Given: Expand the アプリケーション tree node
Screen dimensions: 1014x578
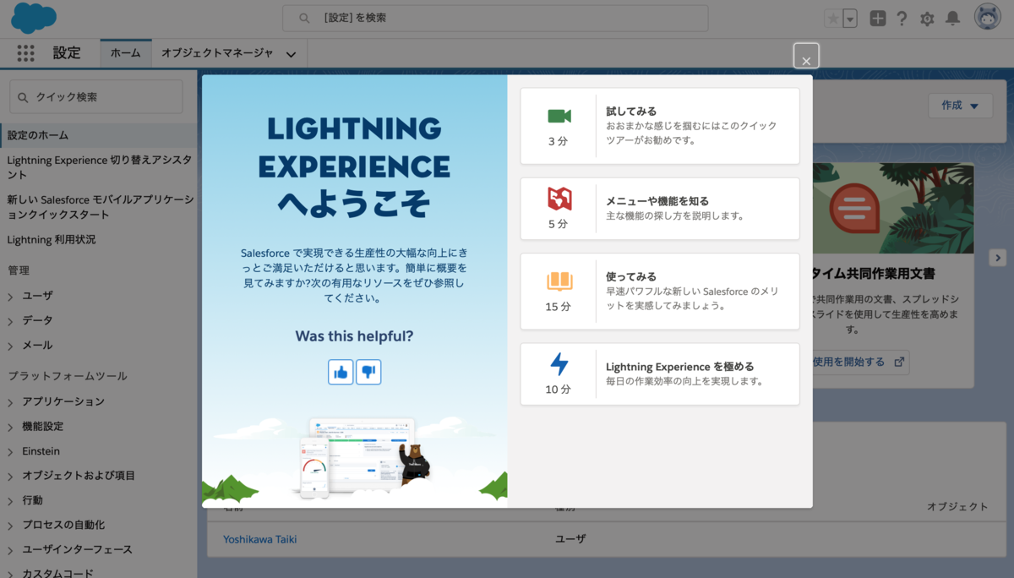Looking at the screenshot, I should tap(10, 402).
